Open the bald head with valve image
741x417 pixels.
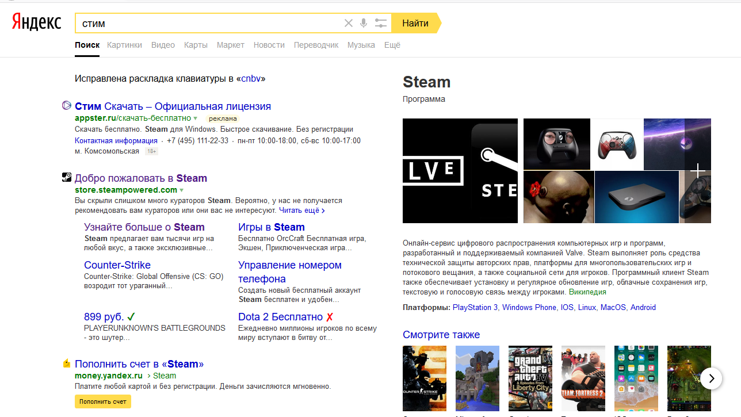(x=558, y=197)
